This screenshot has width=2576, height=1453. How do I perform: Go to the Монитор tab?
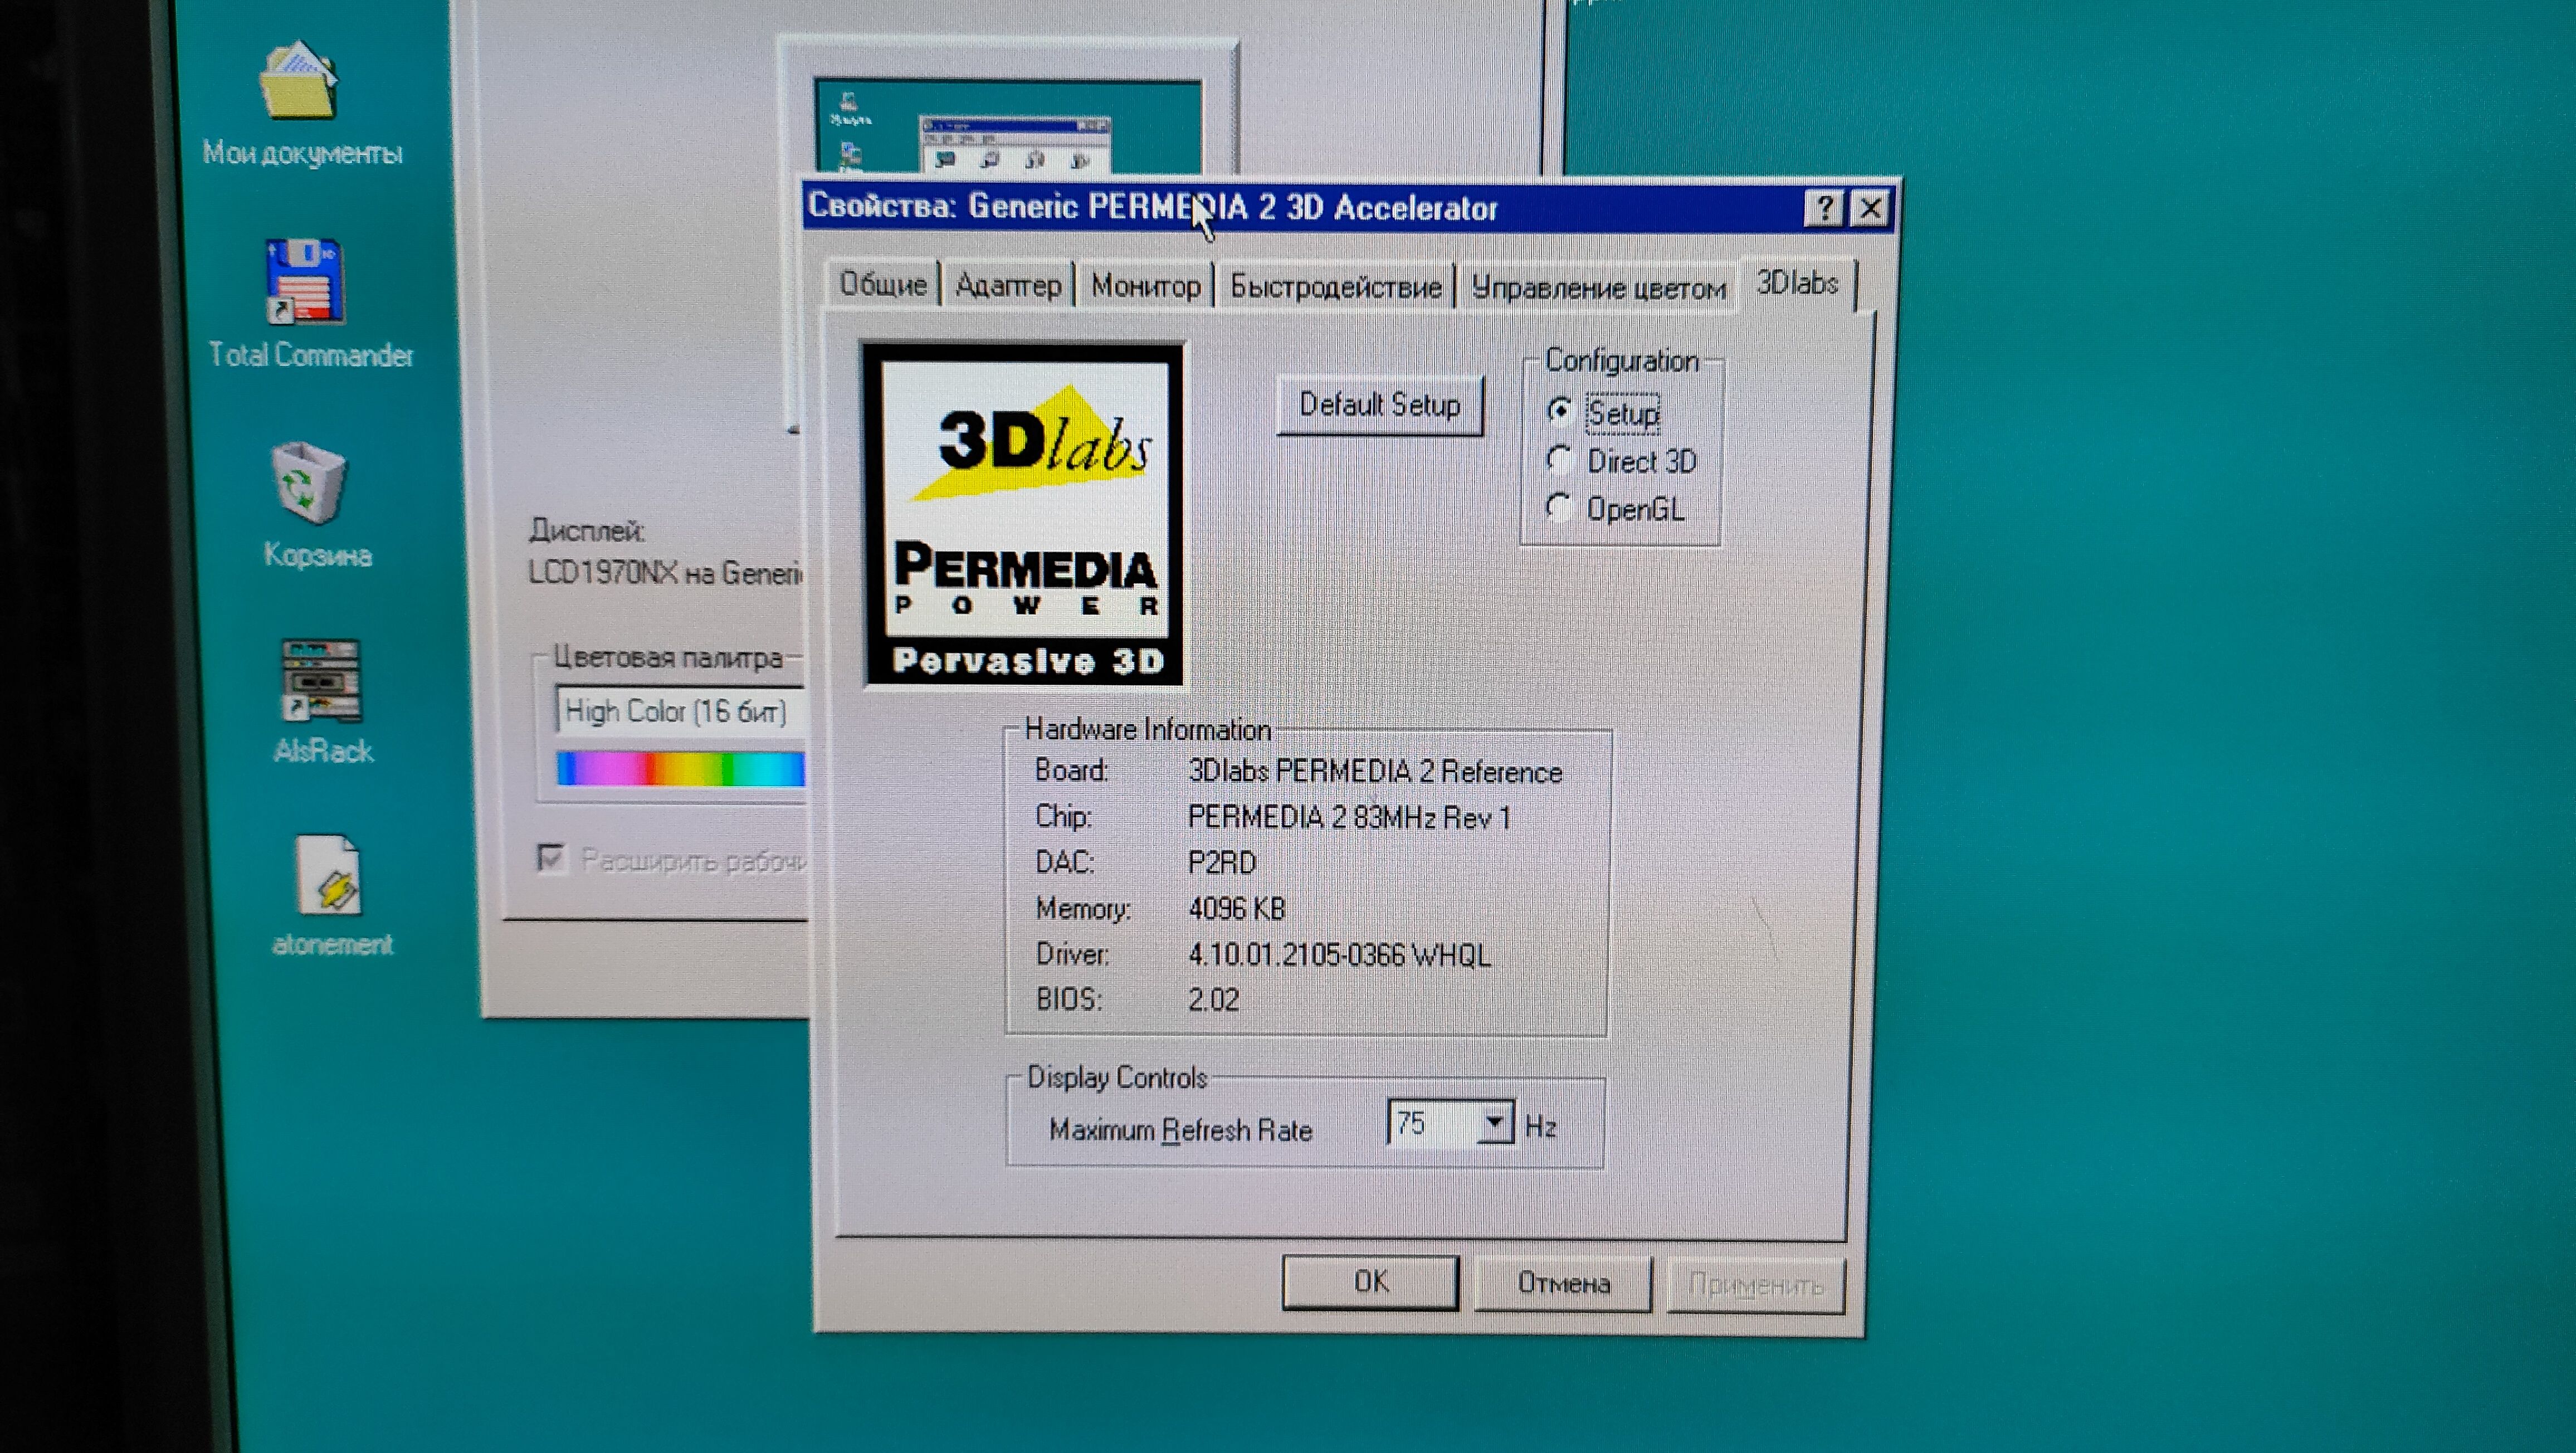1145,286
